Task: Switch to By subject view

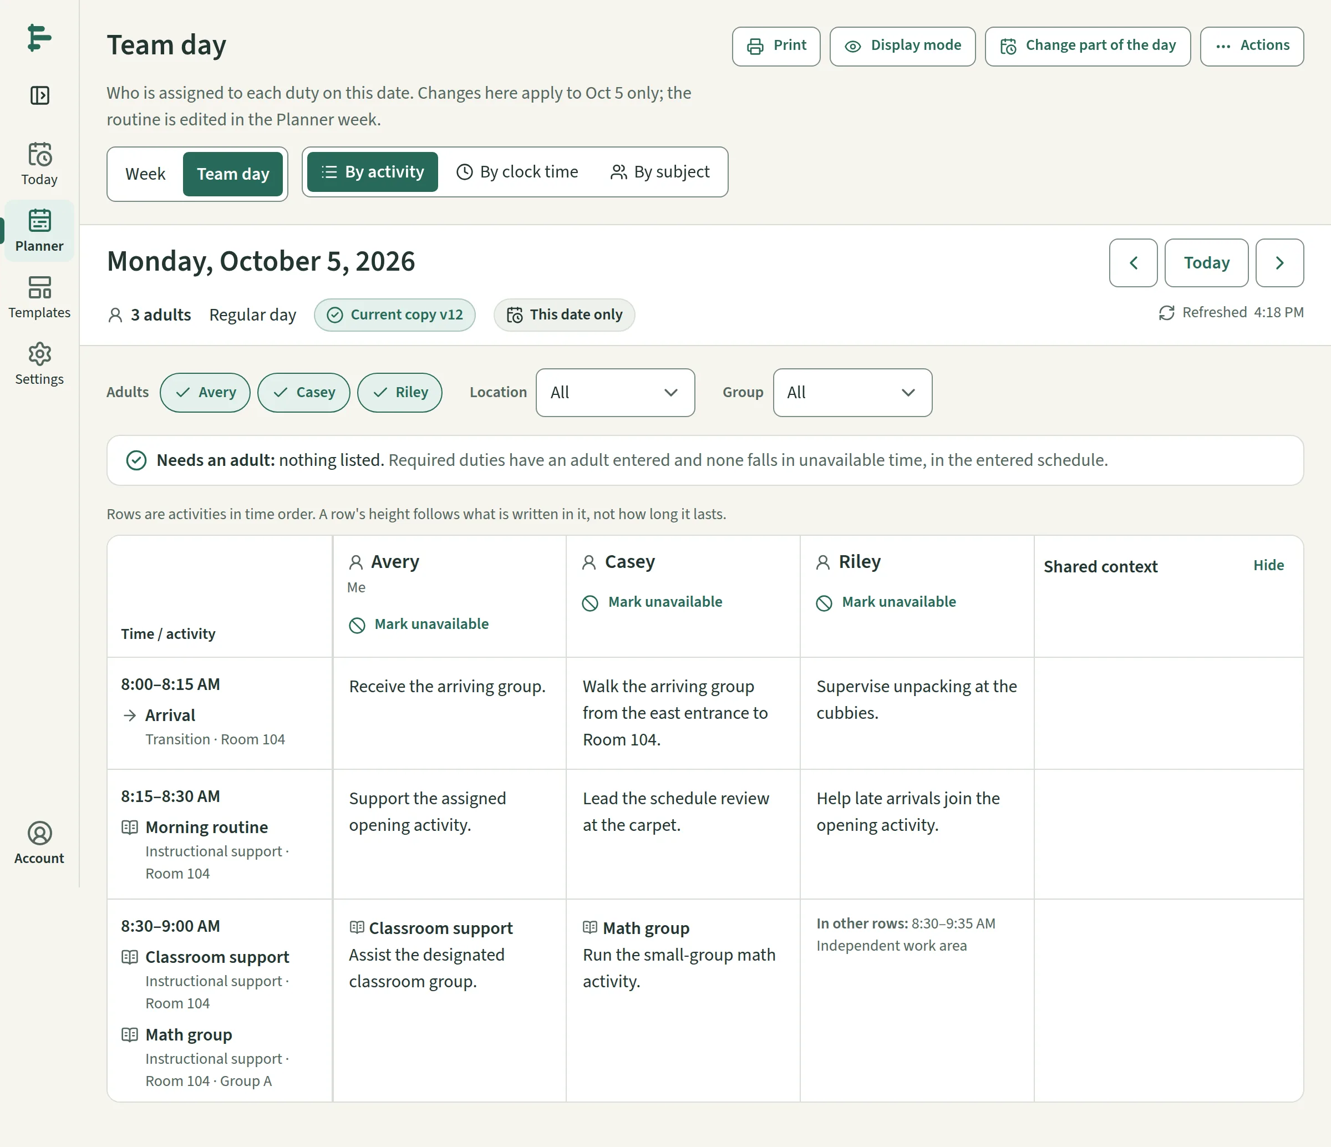Action: (660, 171)
